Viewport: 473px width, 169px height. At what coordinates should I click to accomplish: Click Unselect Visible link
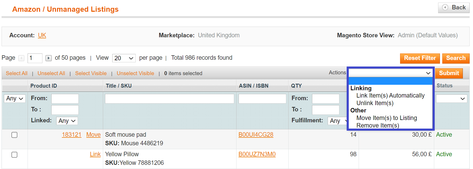click(135, 73)
